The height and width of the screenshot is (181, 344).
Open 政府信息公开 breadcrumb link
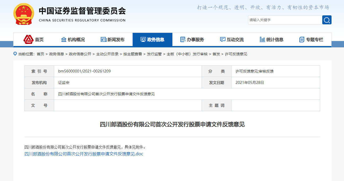[80, 54]
